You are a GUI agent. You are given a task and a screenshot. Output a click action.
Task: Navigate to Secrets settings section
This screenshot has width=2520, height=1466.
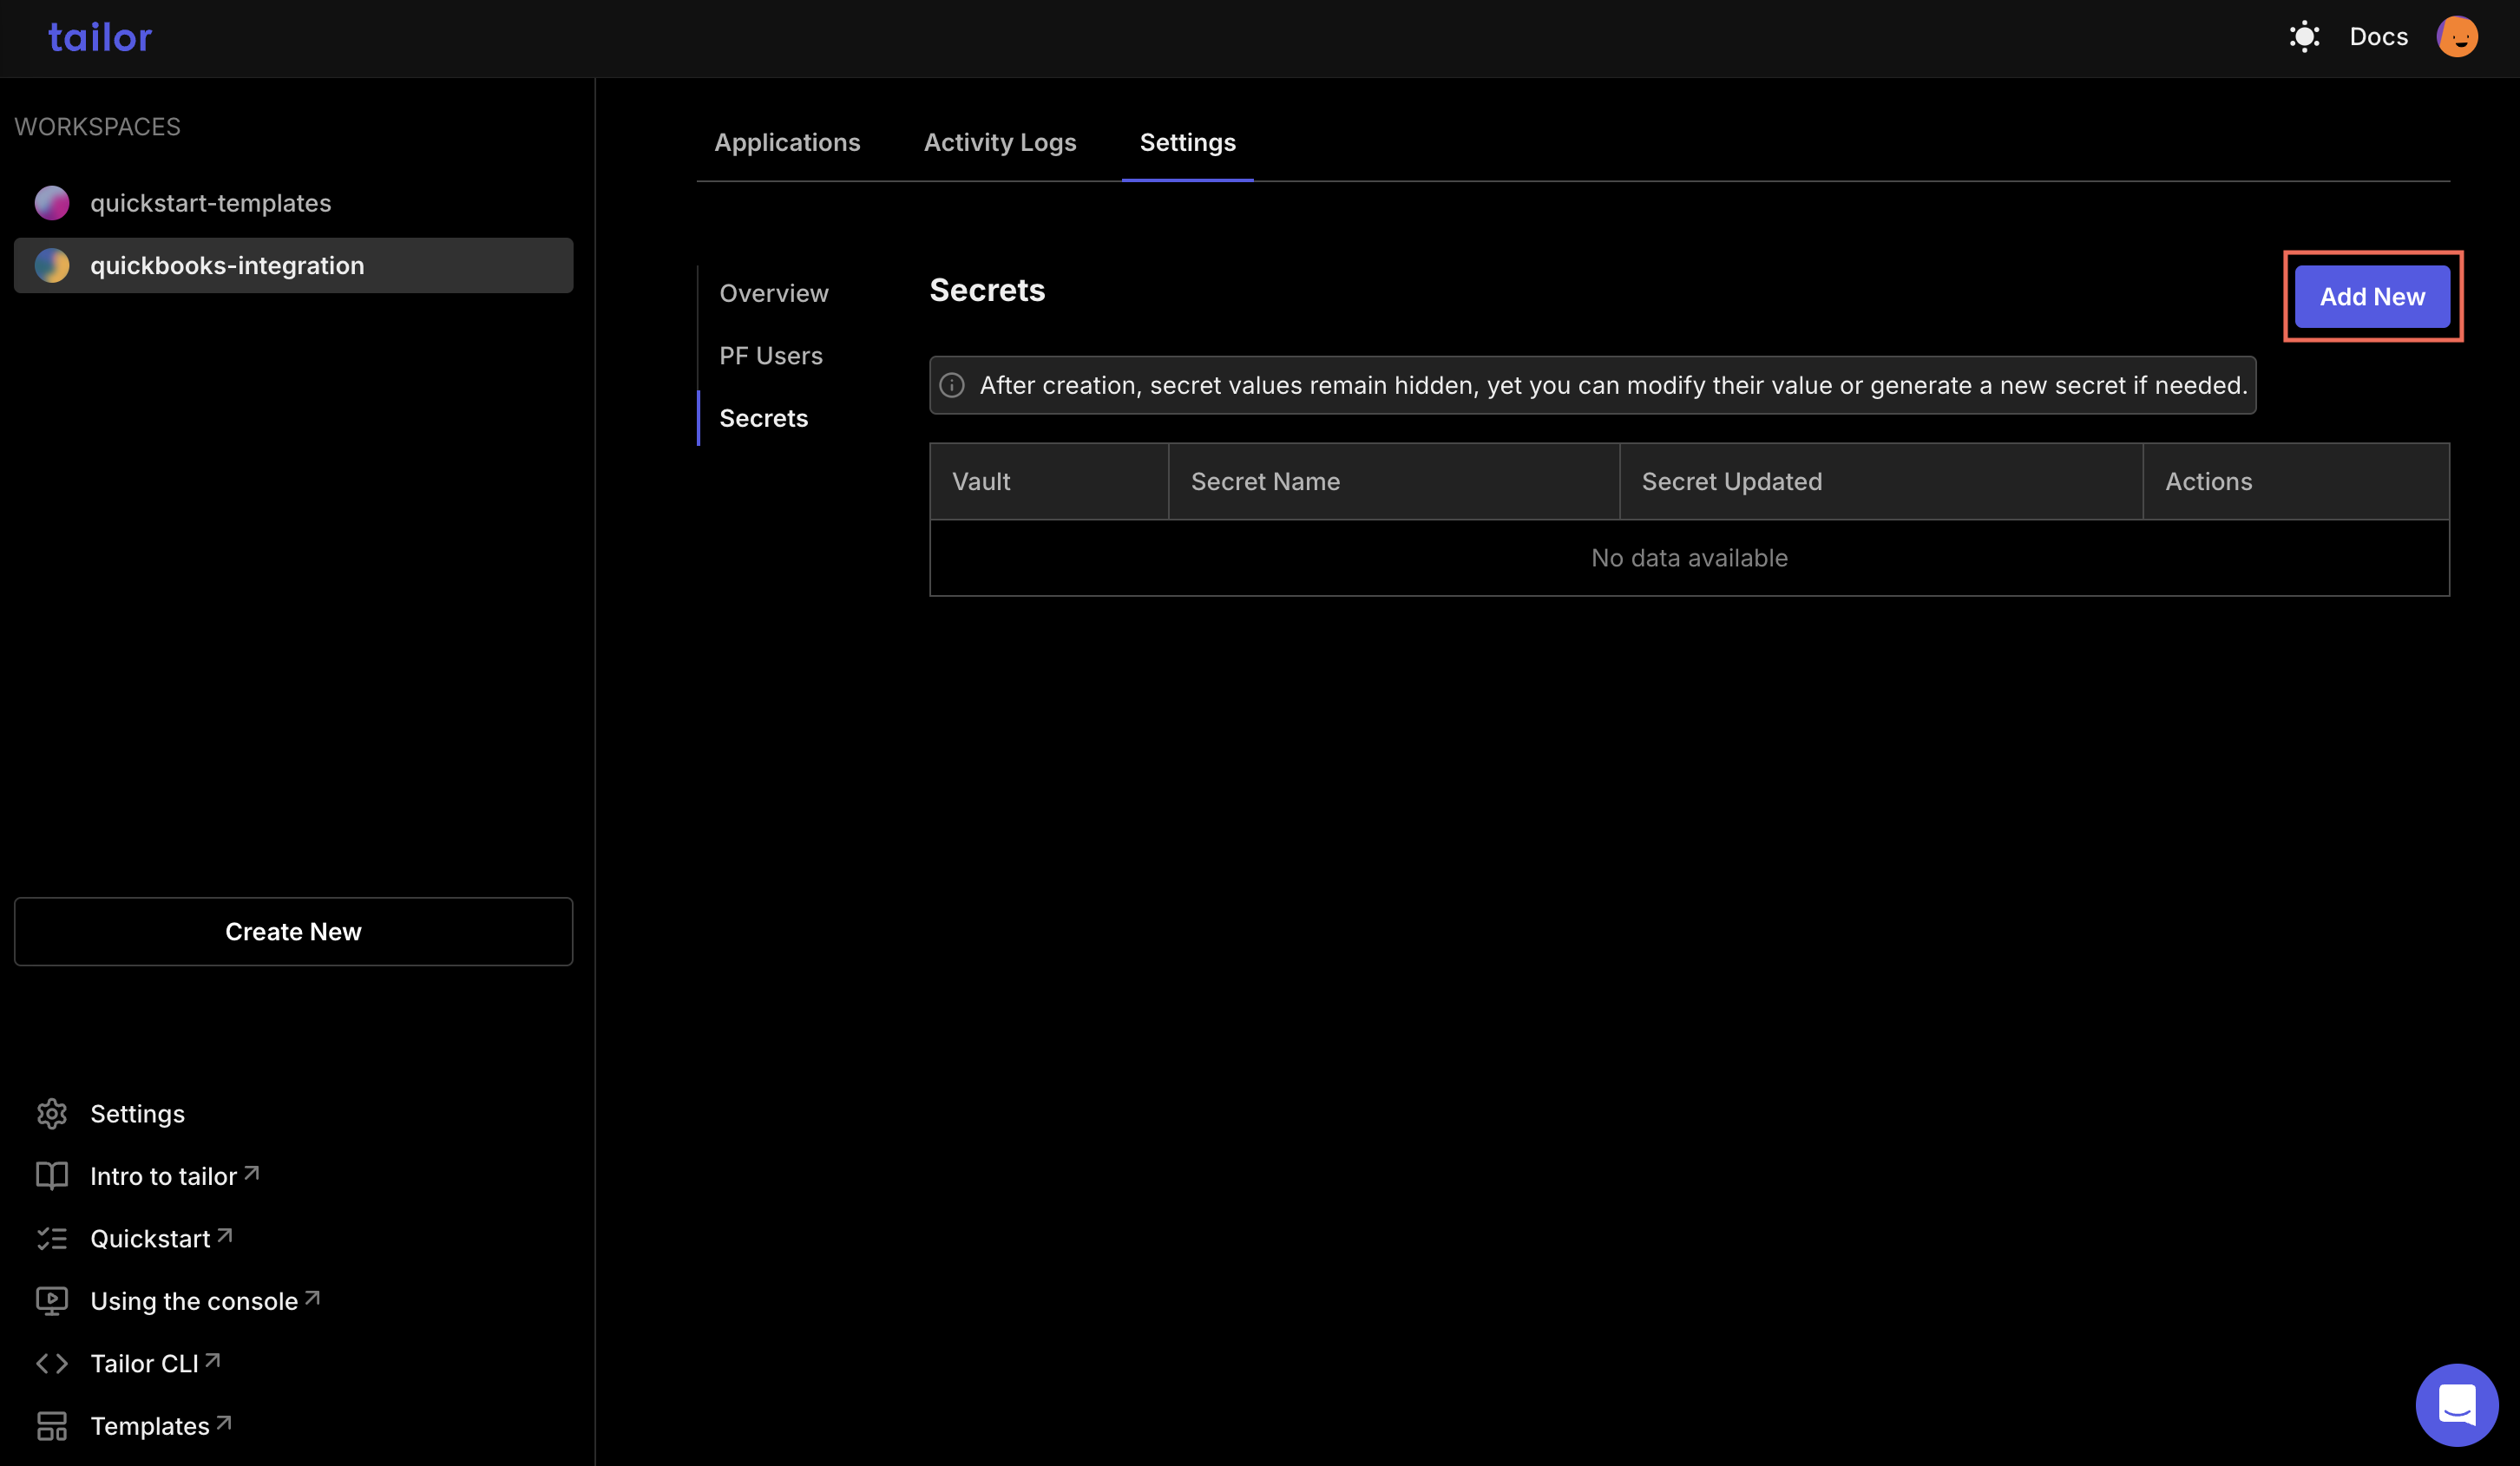point(763,417)
